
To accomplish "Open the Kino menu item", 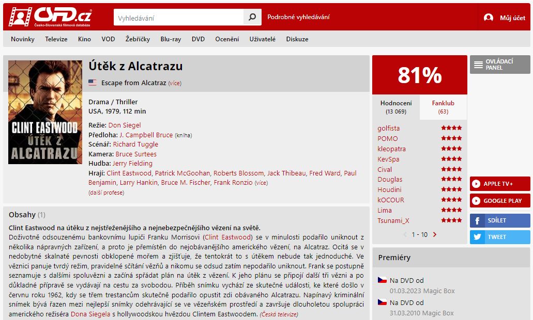I will click(84, 39).
